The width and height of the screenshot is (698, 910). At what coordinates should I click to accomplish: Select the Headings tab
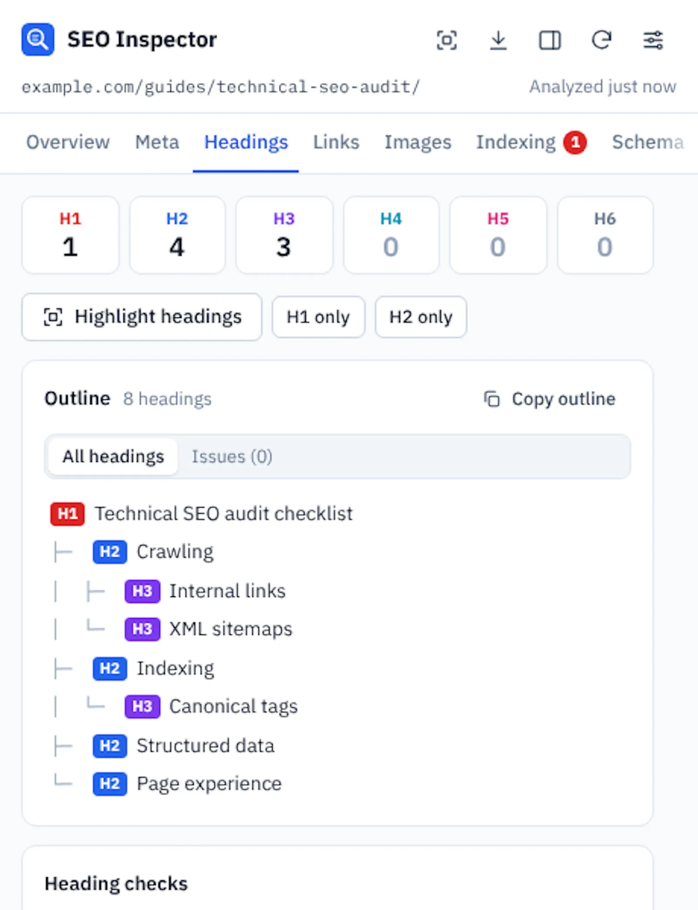tap(246, 142)
